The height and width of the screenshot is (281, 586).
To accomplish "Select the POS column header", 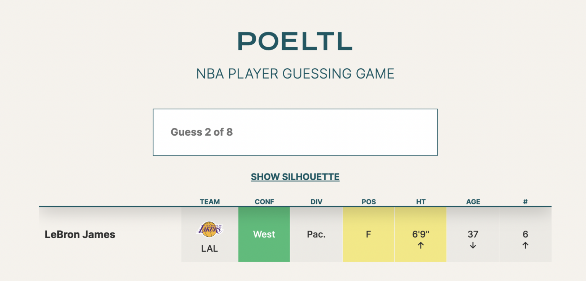I will click(369, 202).
